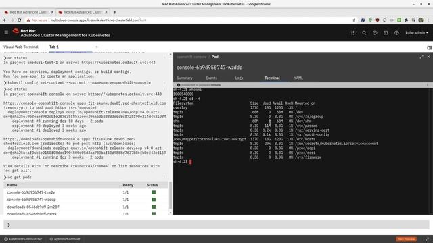Open pod console-6b9d956747-wzddp row

click(x=86, y=200)
